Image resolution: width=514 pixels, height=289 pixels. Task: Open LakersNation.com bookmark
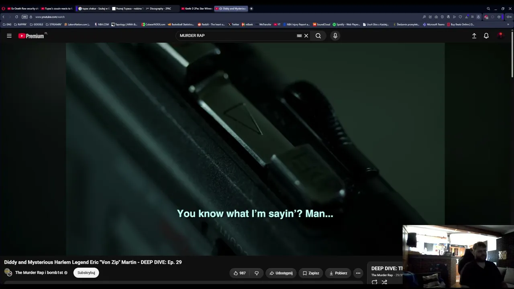[77, 24]
